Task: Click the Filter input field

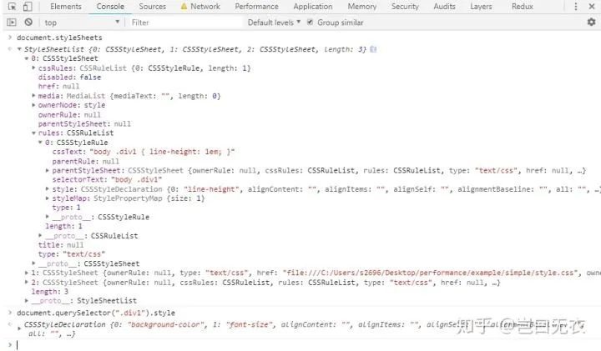Action: pos(185,23)
